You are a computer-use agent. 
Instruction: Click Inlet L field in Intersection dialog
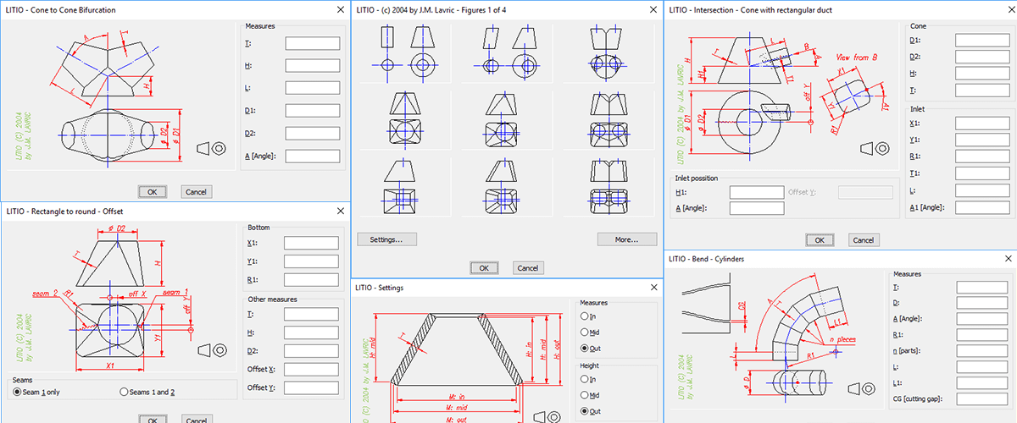(981, 191)
